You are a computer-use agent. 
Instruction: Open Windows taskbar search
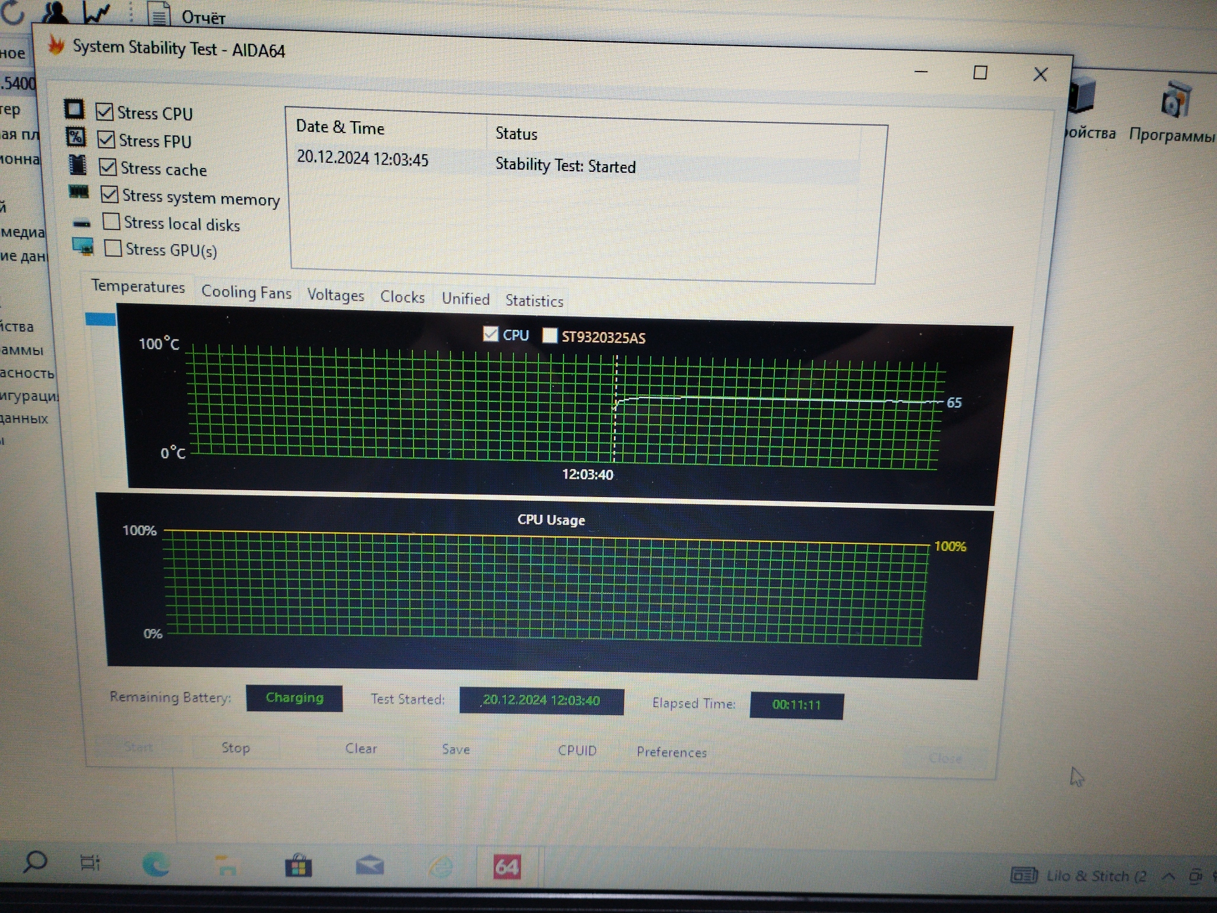point(35,862)
